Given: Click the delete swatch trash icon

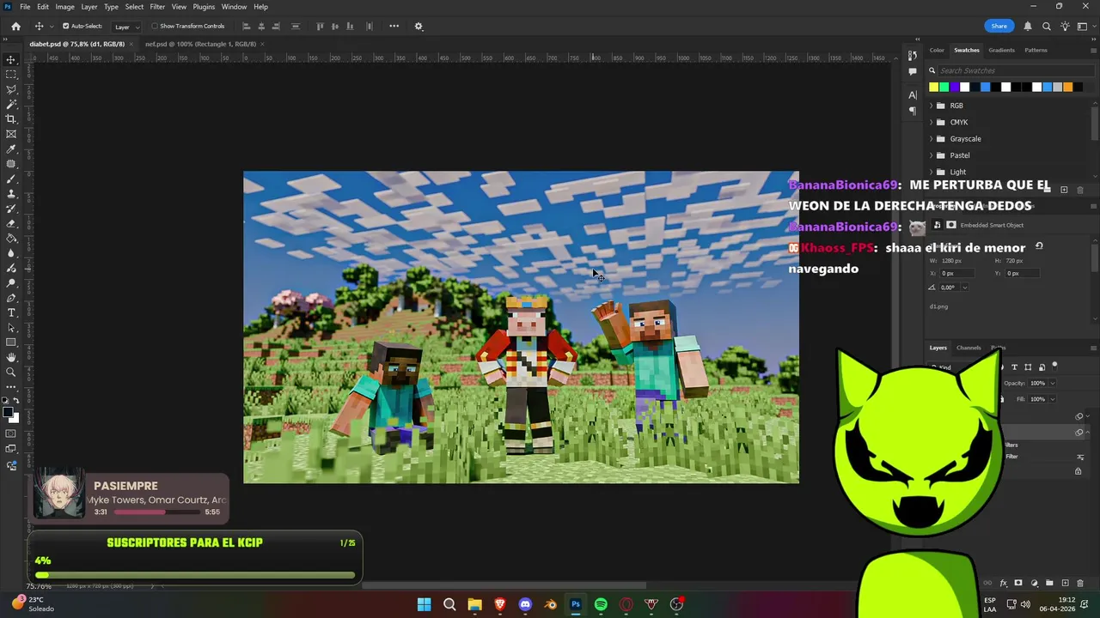Looking at the screenshot, I should pos(1080,190).
